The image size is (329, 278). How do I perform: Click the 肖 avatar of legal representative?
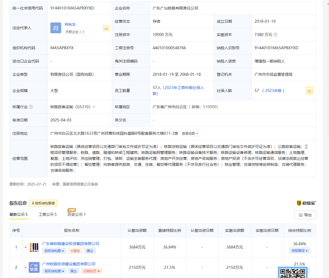point(56,28)
